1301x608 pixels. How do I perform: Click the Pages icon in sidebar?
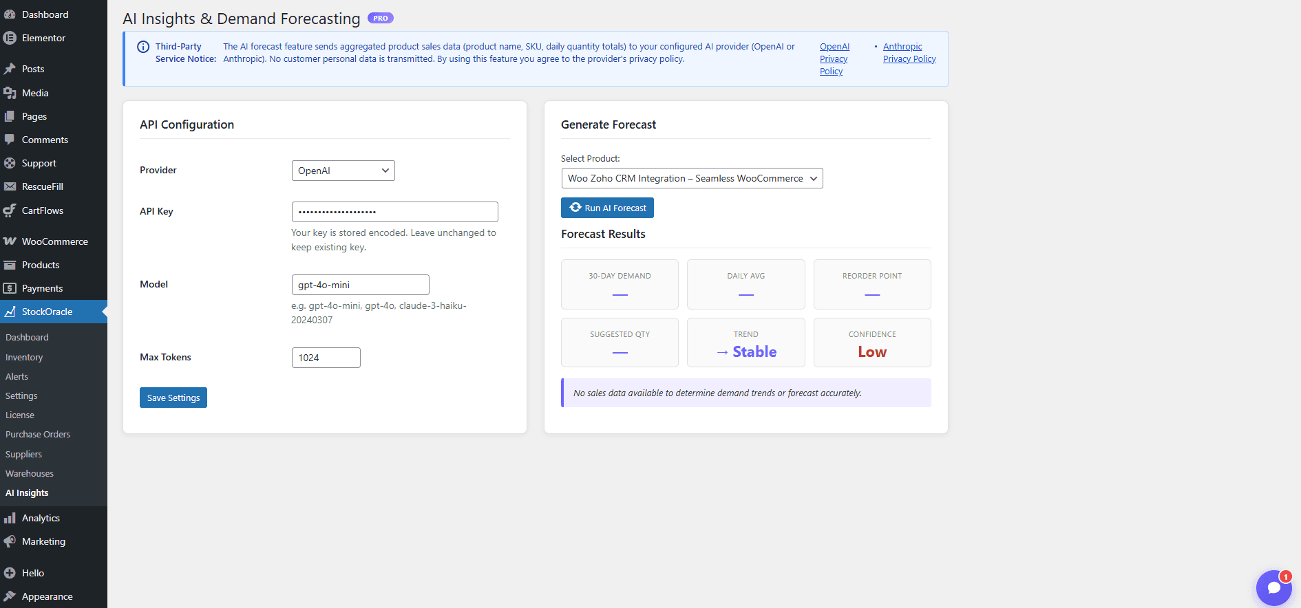click(x=10, y=116)
